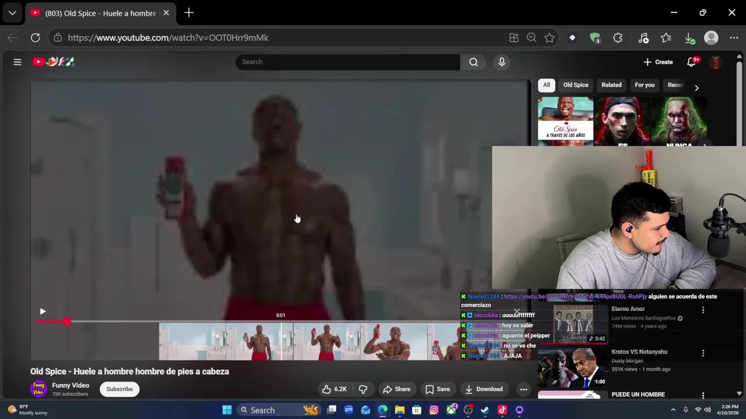Open split screen icon in address bar
The height and width of the screenshot is (419, 746).
point(513,38)
